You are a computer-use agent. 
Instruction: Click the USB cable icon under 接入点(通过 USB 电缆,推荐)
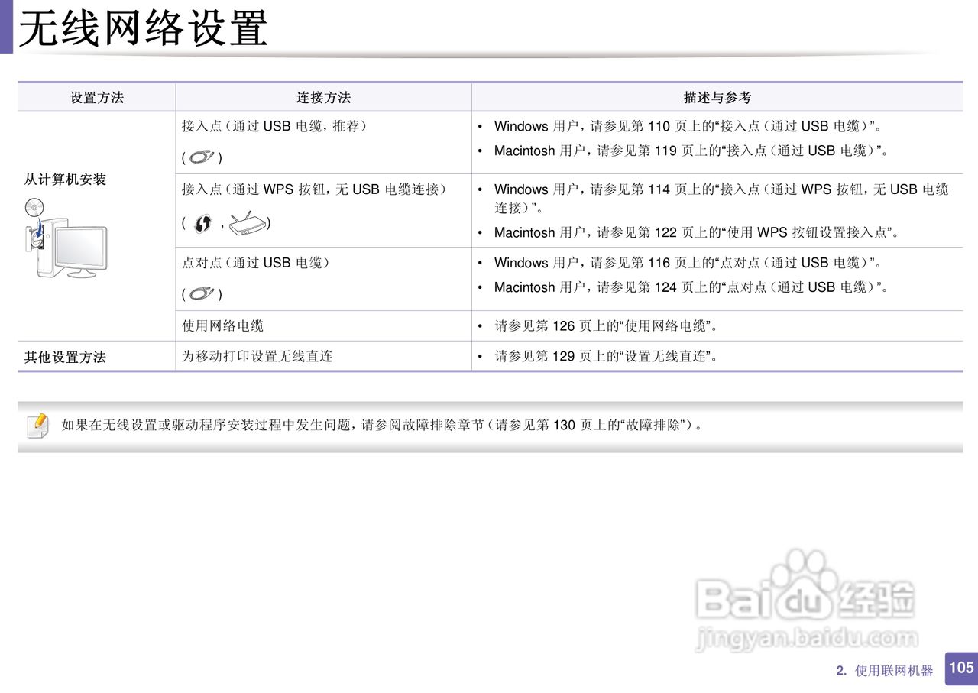[202, 157]
